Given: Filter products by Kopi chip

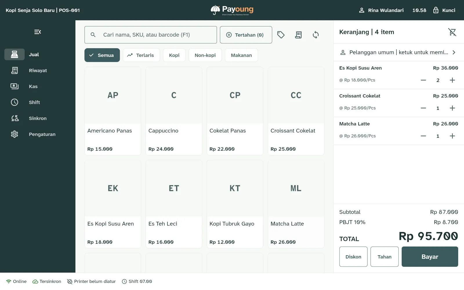Looking at the screenshot, I should (174, 55).
